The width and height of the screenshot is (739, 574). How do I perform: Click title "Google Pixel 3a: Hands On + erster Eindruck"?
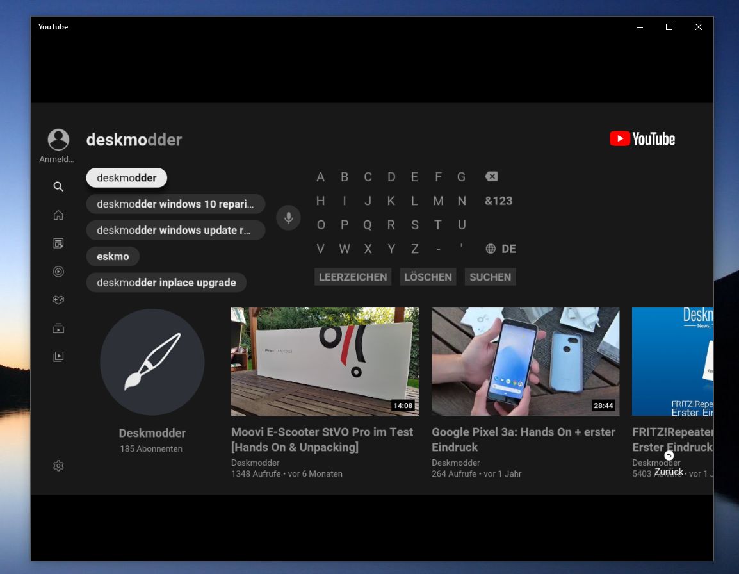(523, 439)
